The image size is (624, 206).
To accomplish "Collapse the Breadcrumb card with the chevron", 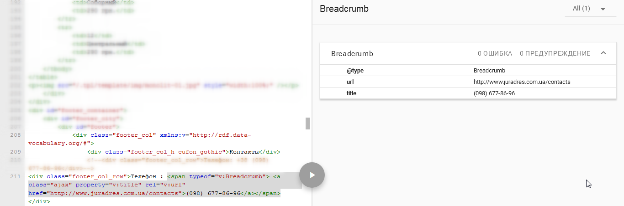I will [x=603, y=53].
